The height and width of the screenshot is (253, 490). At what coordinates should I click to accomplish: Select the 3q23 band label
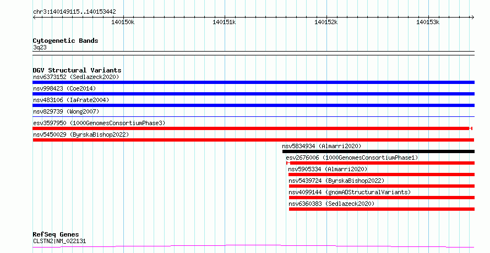(40, 47)
